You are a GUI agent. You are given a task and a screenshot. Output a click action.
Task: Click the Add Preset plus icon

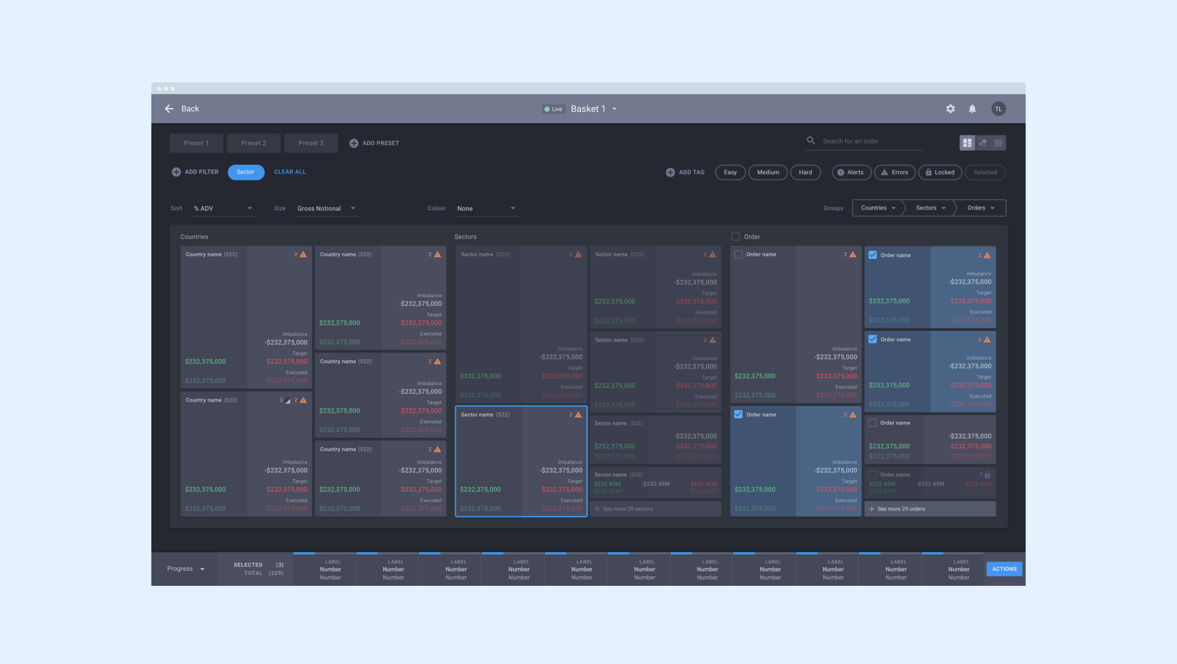pos(354,143)
